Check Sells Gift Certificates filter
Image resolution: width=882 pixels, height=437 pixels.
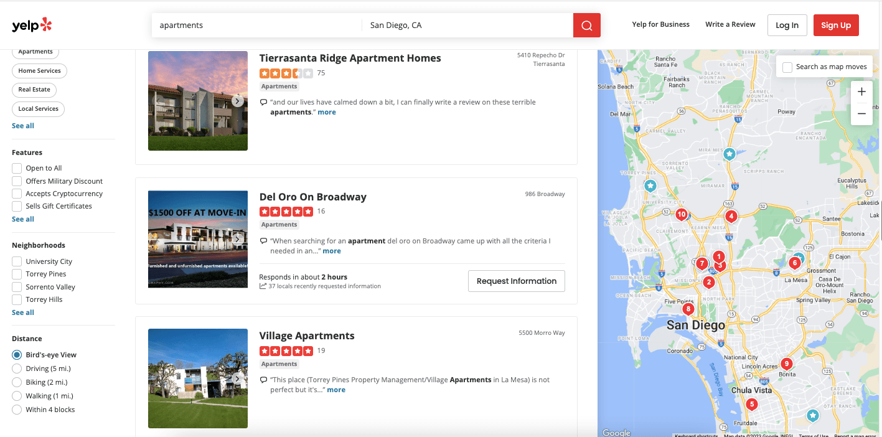pos(17,206)
